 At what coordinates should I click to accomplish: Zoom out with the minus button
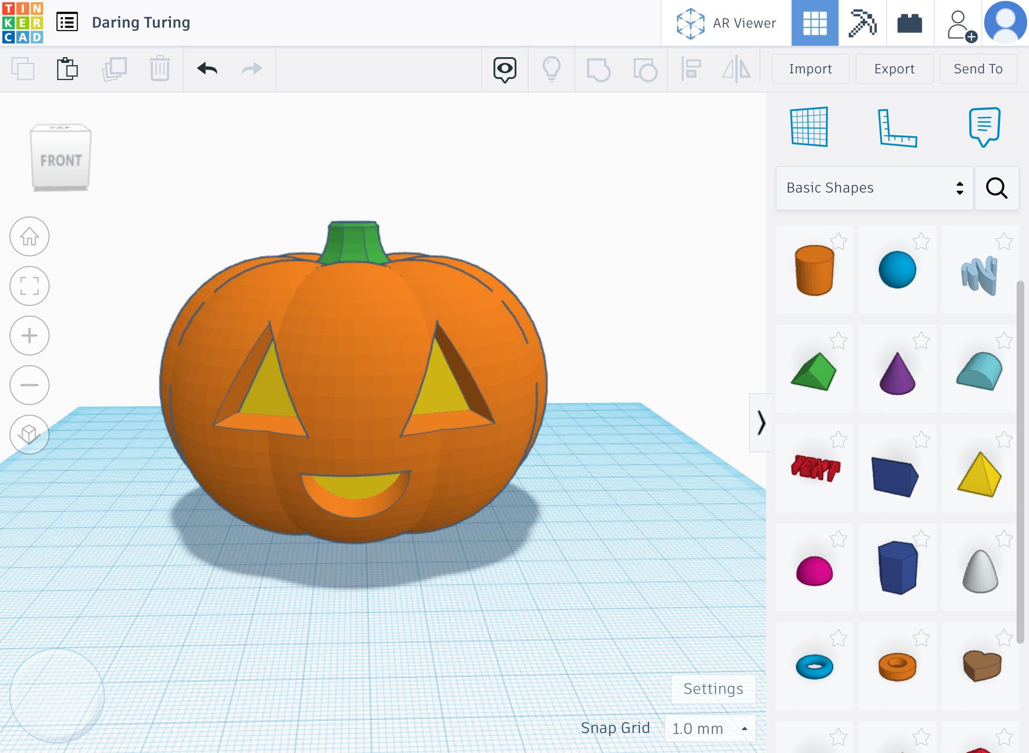[x=30, y=385]
